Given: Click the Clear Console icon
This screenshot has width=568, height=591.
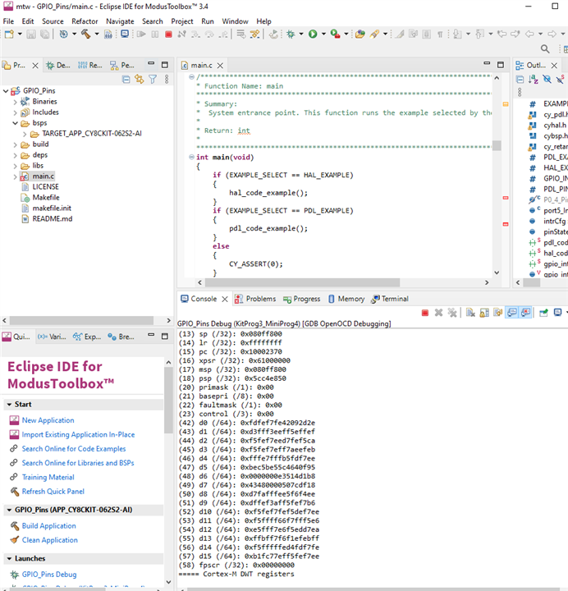Looking at the screenshot, I should (470, 313).
